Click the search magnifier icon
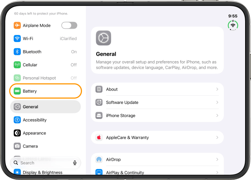Screen dimensions: 251x180 [16, 163]
